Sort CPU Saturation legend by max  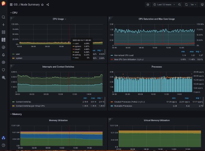(191, 52)
